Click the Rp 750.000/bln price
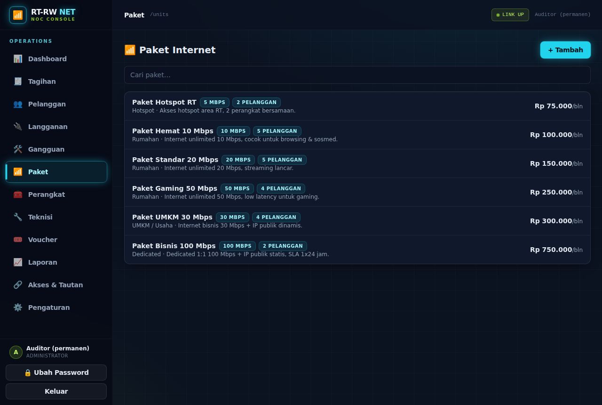602x405 pixels. coord(556,250)
